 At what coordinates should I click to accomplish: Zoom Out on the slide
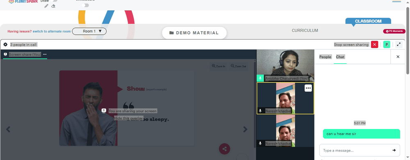tap(238, 67)
